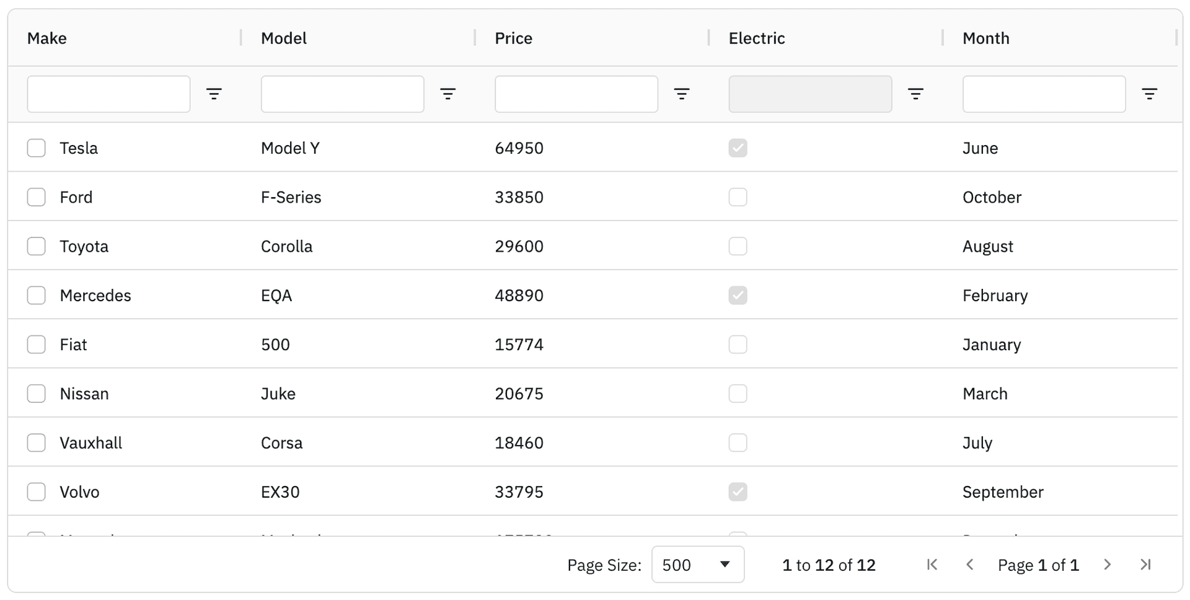
Task: Click the July month cell
Action: [x=977, y=443]
